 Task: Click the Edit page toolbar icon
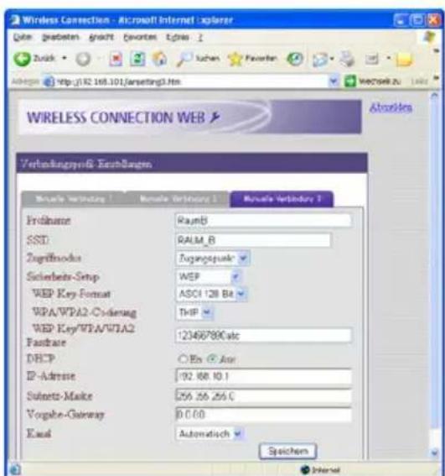point(372,59)
